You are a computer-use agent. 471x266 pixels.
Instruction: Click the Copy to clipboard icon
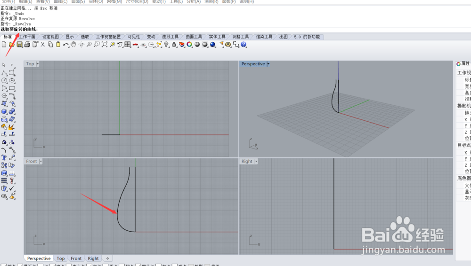[50, 45]
